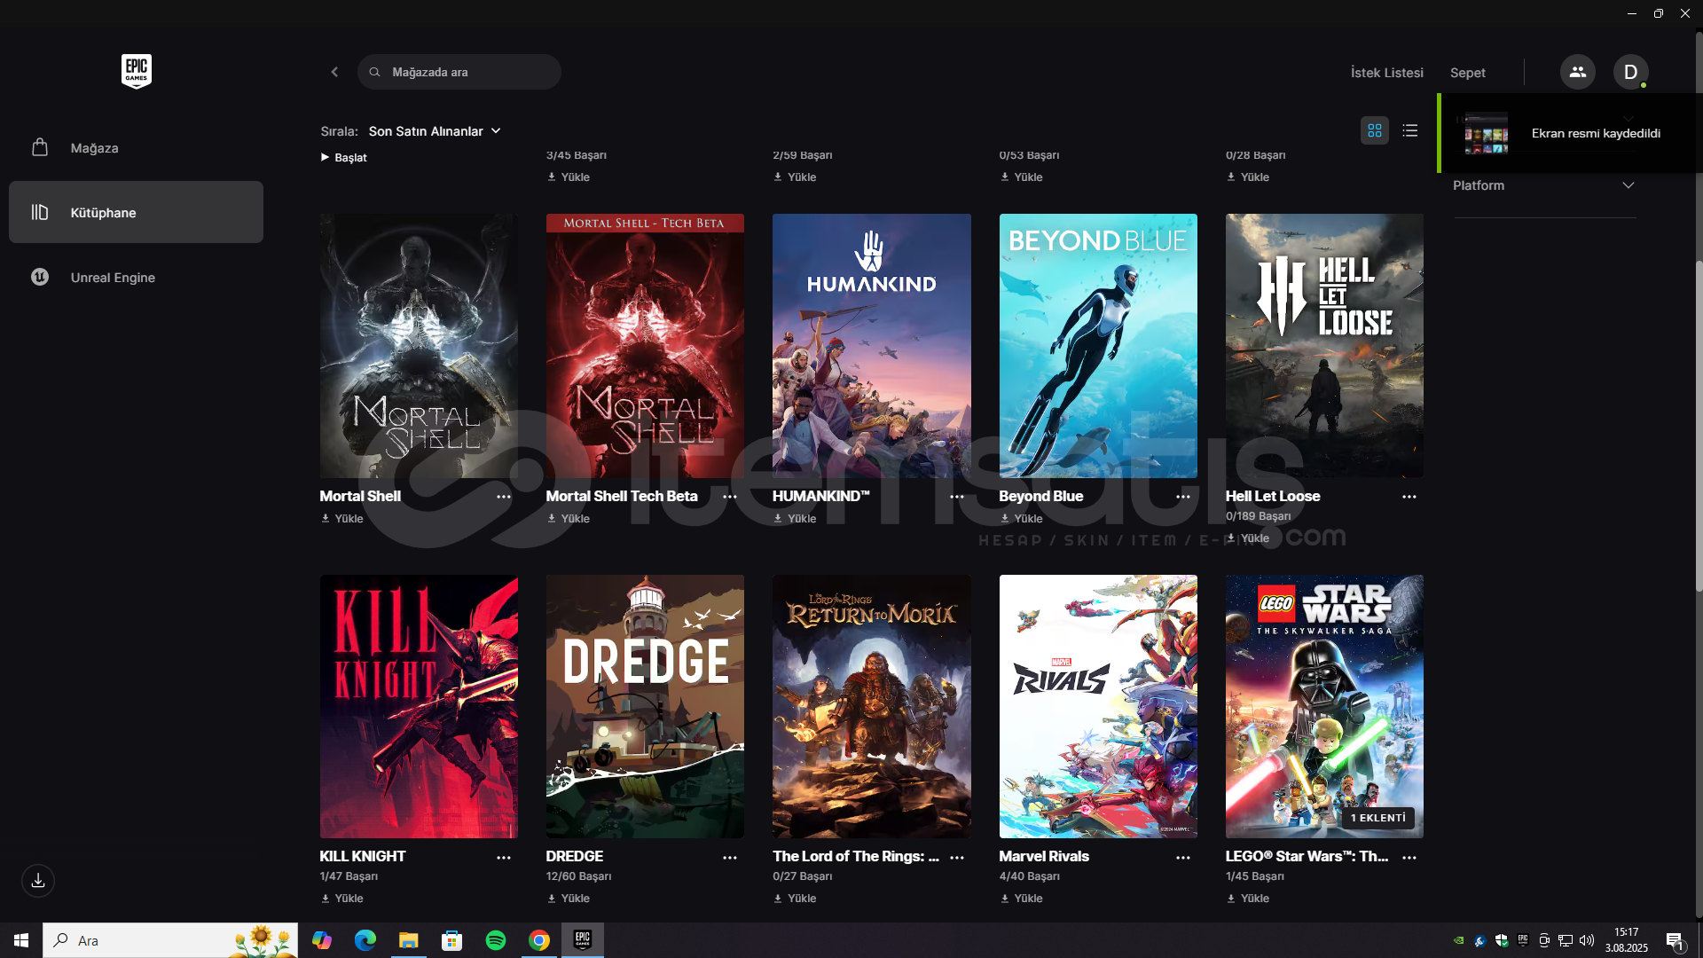
Task: Install HUMANKIND via Yükle
Action: pyautogui.click(x=796, y=519)
